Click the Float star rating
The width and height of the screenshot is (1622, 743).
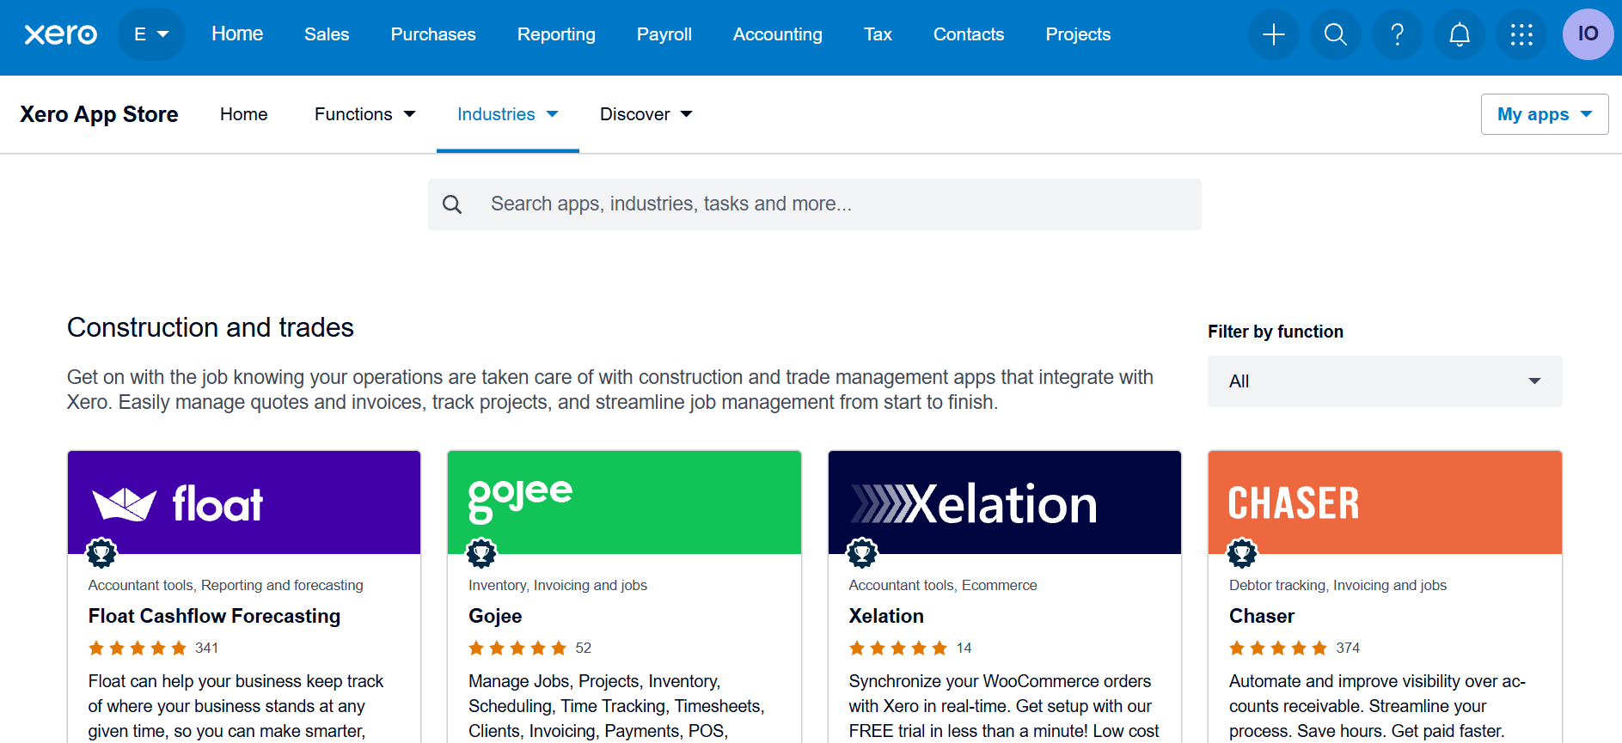pyautogui.click(x=138, y=648)
